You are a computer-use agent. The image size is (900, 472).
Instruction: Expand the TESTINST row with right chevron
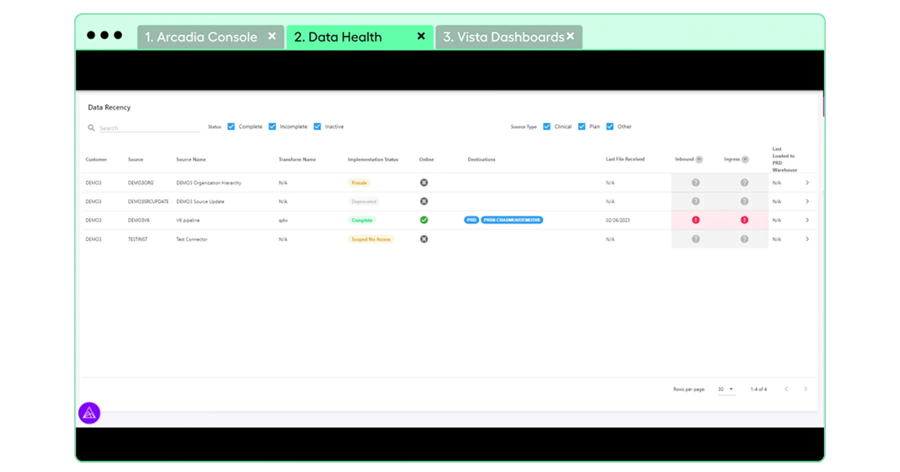click(807, 239)
